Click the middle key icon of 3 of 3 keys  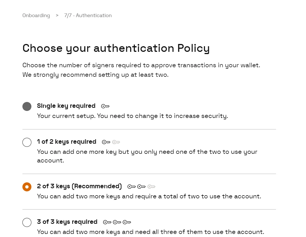[x=117, y=222]
